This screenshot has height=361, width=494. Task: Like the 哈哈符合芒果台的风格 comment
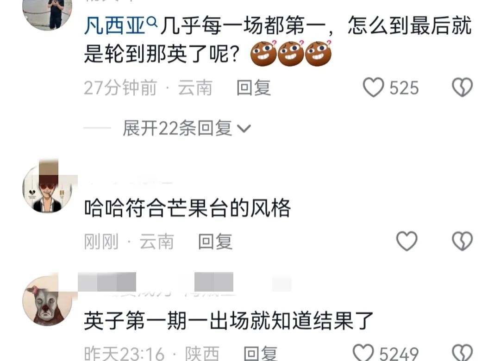[x=407, y=241]
